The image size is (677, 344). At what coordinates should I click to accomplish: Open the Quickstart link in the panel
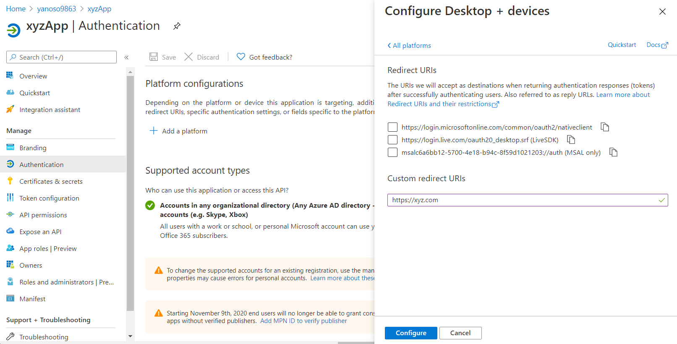(622, 45)
